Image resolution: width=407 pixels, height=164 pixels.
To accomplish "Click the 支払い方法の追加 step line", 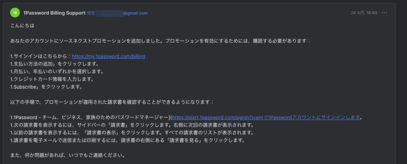I will click(54, 64).
